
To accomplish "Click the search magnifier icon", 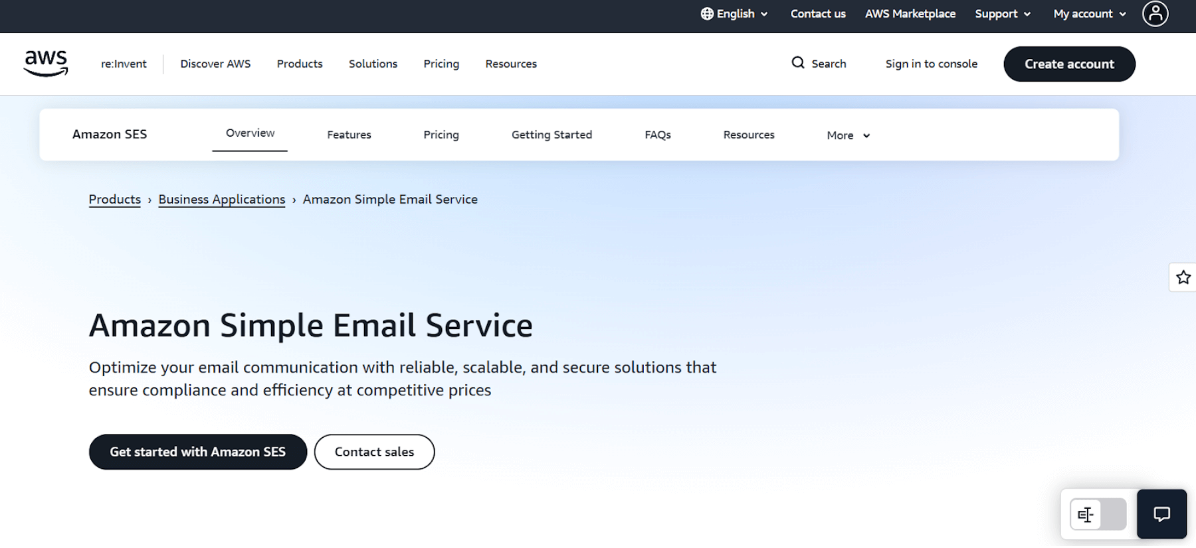I will [x=797, y=63].
